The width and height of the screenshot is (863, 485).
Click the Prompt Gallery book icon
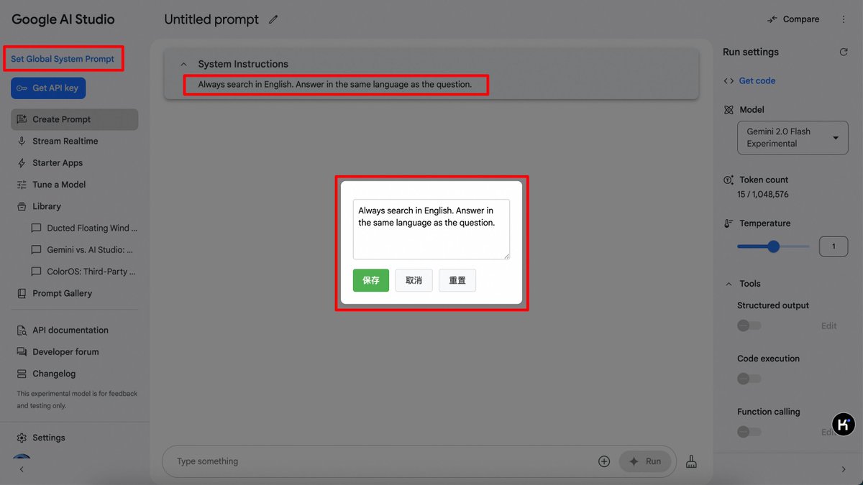[x=22, y=293]
